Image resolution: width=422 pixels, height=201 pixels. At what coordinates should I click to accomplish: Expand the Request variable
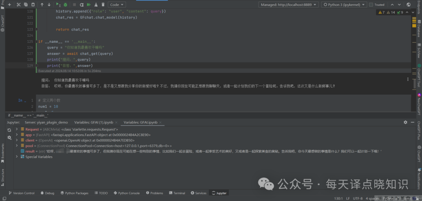[17, 129]
